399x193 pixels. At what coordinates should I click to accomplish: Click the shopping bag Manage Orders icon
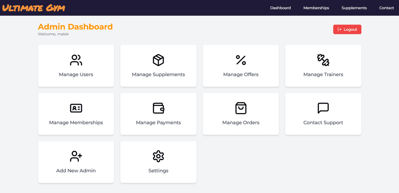tap(241, 108)
